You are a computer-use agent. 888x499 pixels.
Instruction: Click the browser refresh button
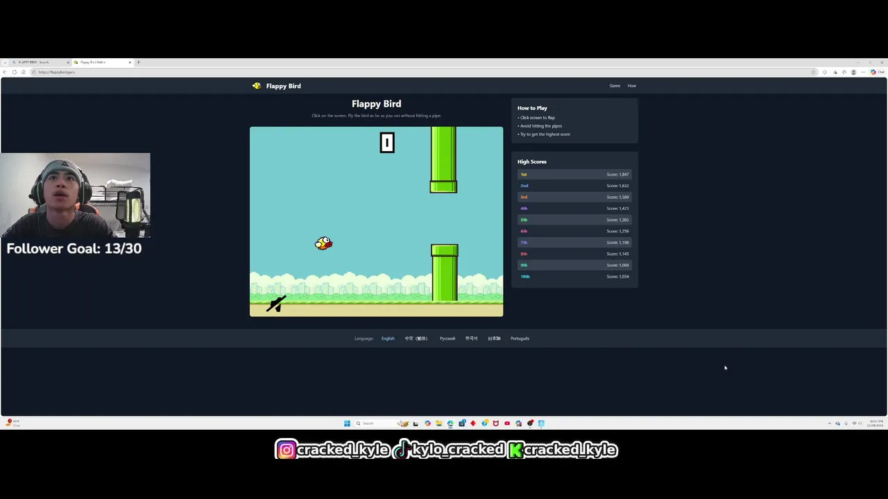(14, 72)
